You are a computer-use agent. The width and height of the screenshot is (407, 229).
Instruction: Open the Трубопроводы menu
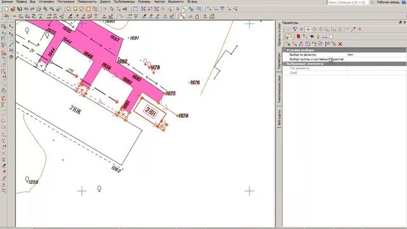coord(125,1)
